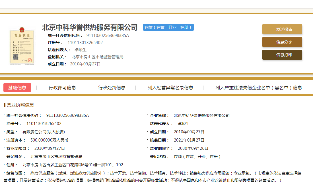Switch to the 行政许可信息 tab
313x191 pixels.
point(62,88)
